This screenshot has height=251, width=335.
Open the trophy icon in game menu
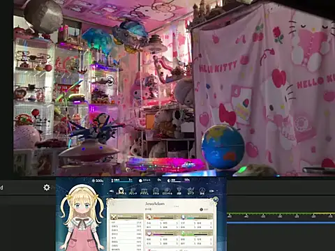pos(179,191)
